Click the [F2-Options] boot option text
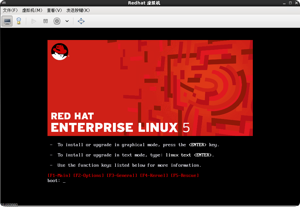This screenshot has height=207, width=300. point(88,176)
